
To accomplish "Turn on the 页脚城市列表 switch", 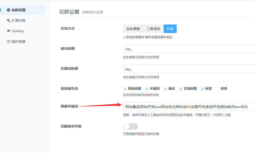I will 130,126.
